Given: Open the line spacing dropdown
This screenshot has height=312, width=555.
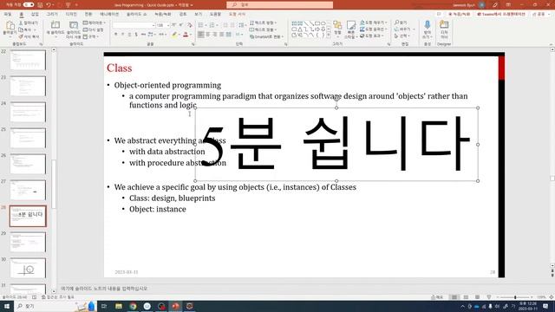Looking at the screenshot, I should coord(242,25).
